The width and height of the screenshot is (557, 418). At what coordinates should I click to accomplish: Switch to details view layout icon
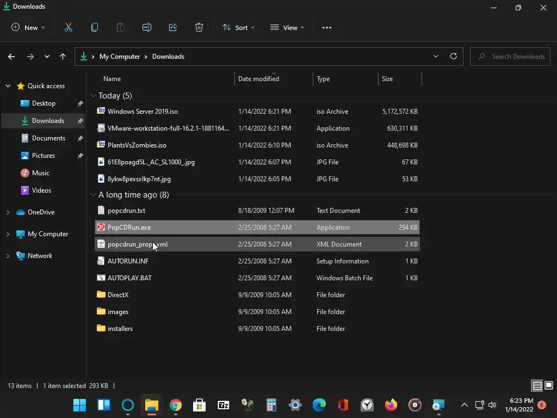[x=537, y=385]
